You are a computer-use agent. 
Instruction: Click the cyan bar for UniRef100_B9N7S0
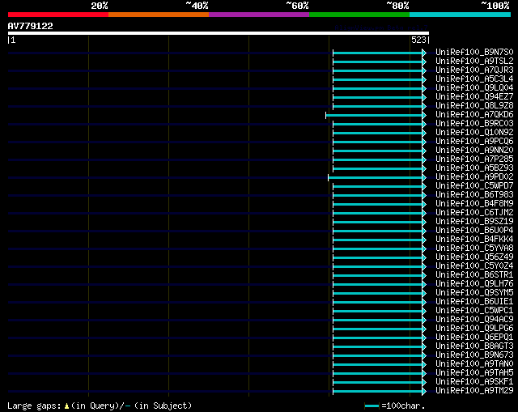pyautogui.click(x=380, y=53)
